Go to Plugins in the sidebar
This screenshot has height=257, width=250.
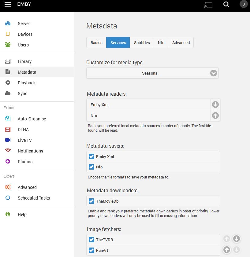tap(25, 162)
